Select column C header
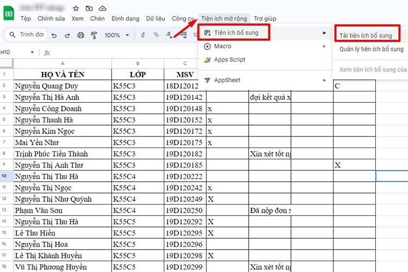Image resolution: width=408 pixels, height=272 pixels. point(185,63)
